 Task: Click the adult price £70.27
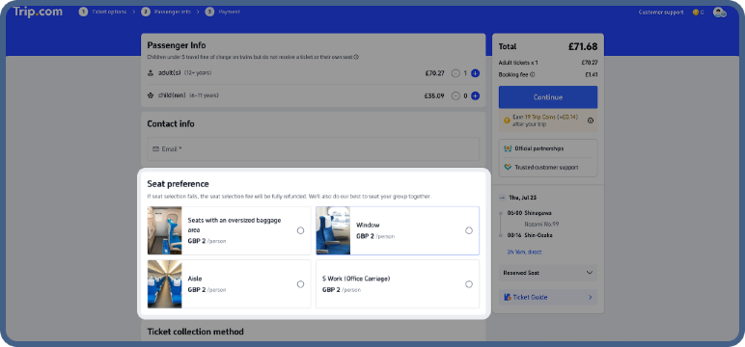pos(434,73)
